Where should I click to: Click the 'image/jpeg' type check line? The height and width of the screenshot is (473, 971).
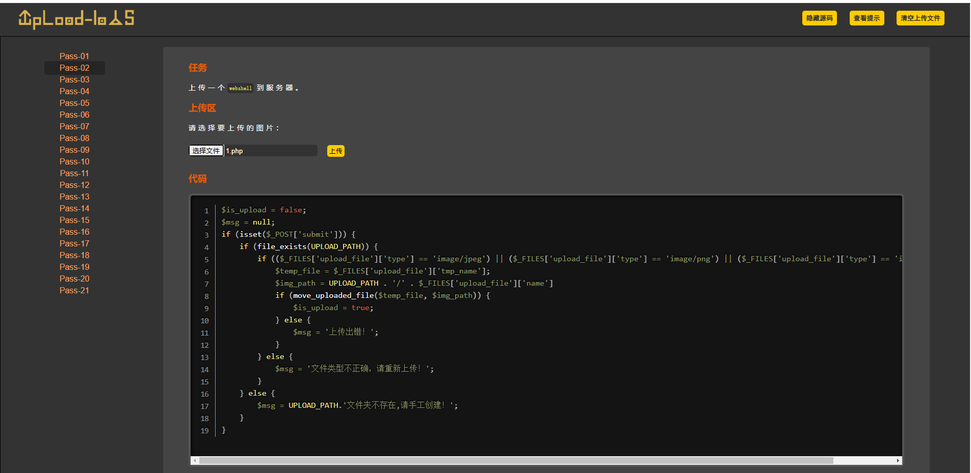pos(580,259)
